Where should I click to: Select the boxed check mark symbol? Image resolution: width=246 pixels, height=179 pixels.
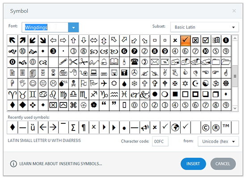[206, 41]
